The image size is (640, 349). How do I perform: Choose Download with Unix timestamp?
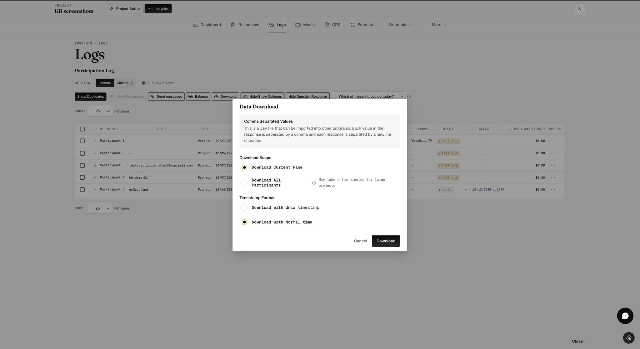[244, 208]
